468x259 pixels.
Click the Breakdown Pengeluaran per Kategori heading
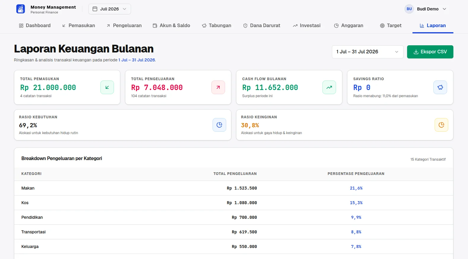click(62, 159)
